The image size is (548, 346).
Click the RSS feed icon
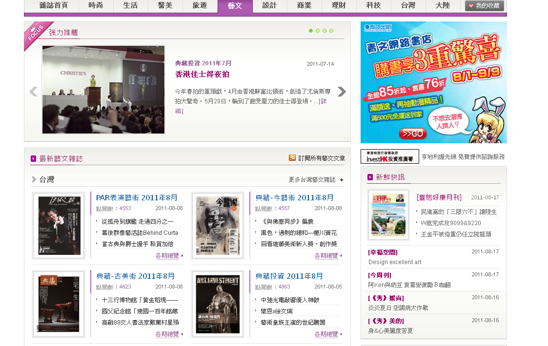coord(292,158)
